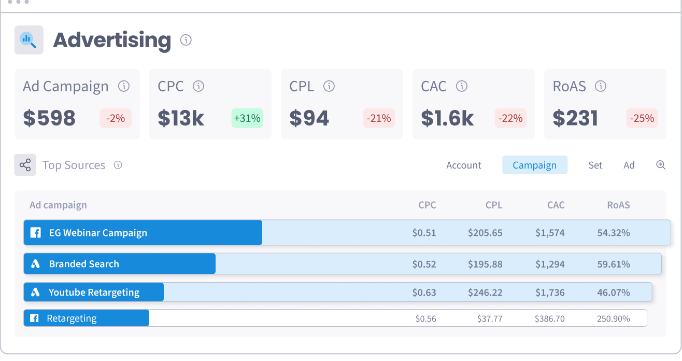Click 250.90% RoAS value
This screenshot has height=361, width=682.
614,319
